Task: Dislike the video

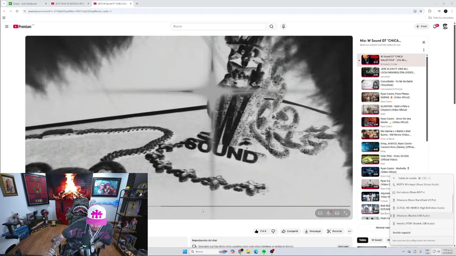Action: pyautogui.click(x=273, y=231)
